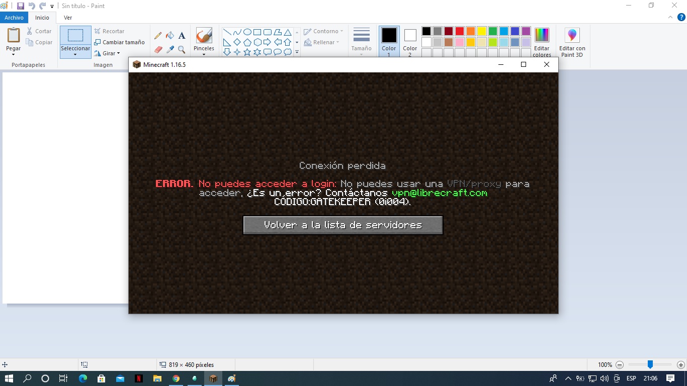Click the Copiar button
Viewport: 687px width, 386px height.
(x=39, y=42)
